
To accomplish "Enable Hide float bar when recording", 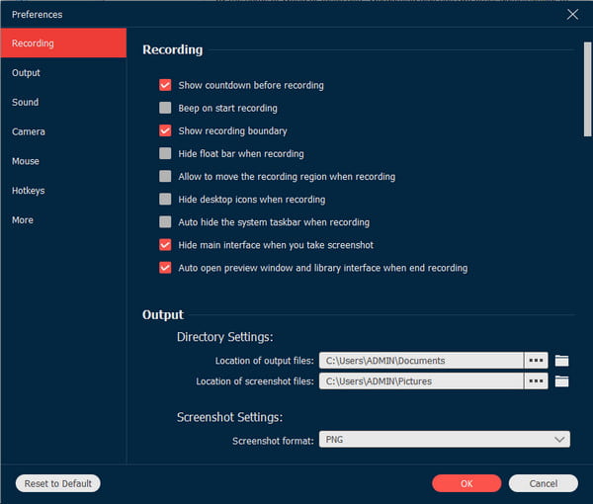I will 165,153.
